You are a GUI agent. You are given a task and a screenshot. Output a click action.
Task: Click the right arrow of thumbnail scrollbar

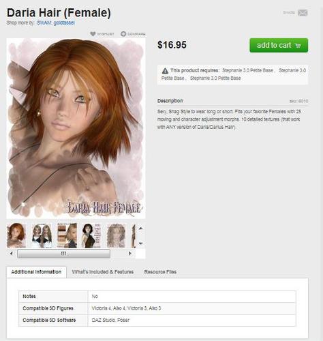coord(130,254)
